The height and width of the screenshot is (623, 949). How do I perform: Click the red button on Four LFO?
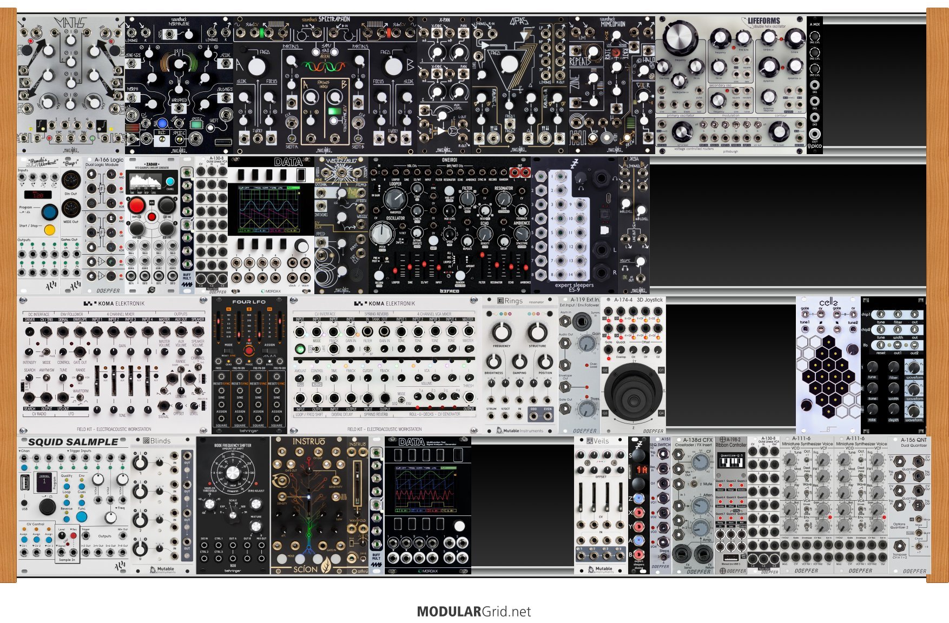(249, 351)
